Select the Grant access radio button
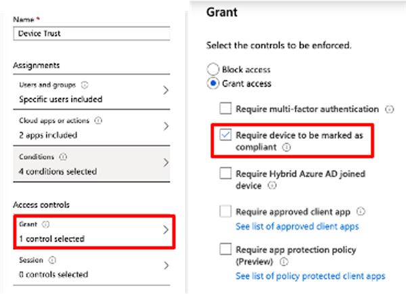The width and height of the screenshot is (406, 294). pyautogui.click(x=212, y=83)
